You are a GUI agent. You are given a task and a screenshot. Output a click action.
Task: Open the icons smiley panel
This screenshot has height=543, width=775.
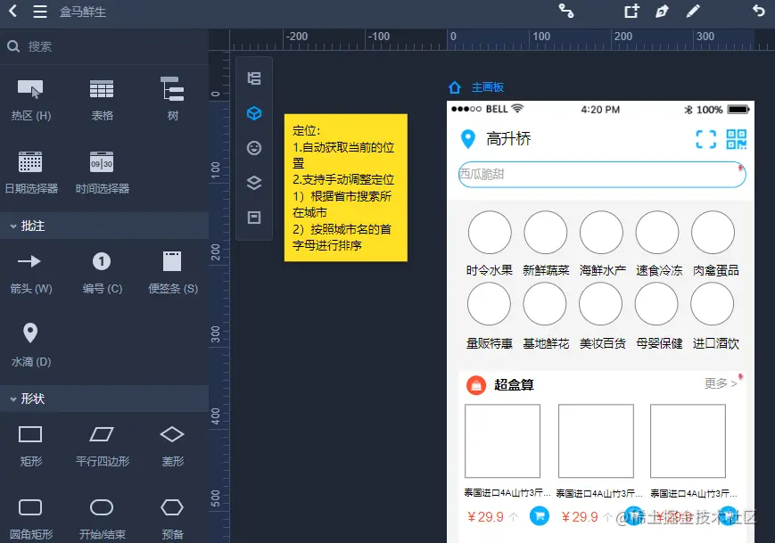[254, 148]
